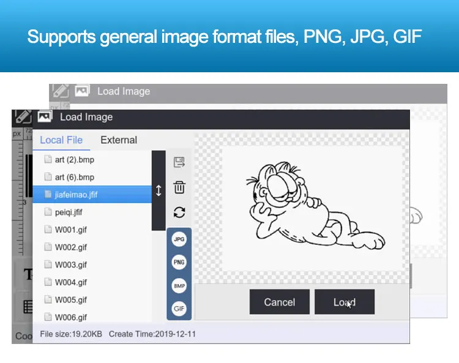Select W003.gif in the list
This screenshot has height=363, width=459.
[71, 265]
